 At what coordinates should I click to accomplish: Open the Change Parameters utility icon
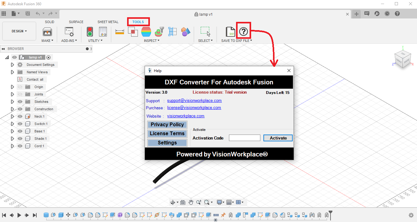click(x=103, y=32)
